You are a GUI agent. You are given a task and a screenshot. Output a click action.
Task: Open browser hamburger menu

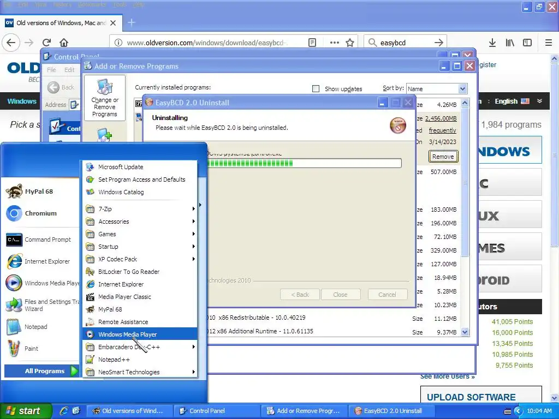tap(549, 43)
